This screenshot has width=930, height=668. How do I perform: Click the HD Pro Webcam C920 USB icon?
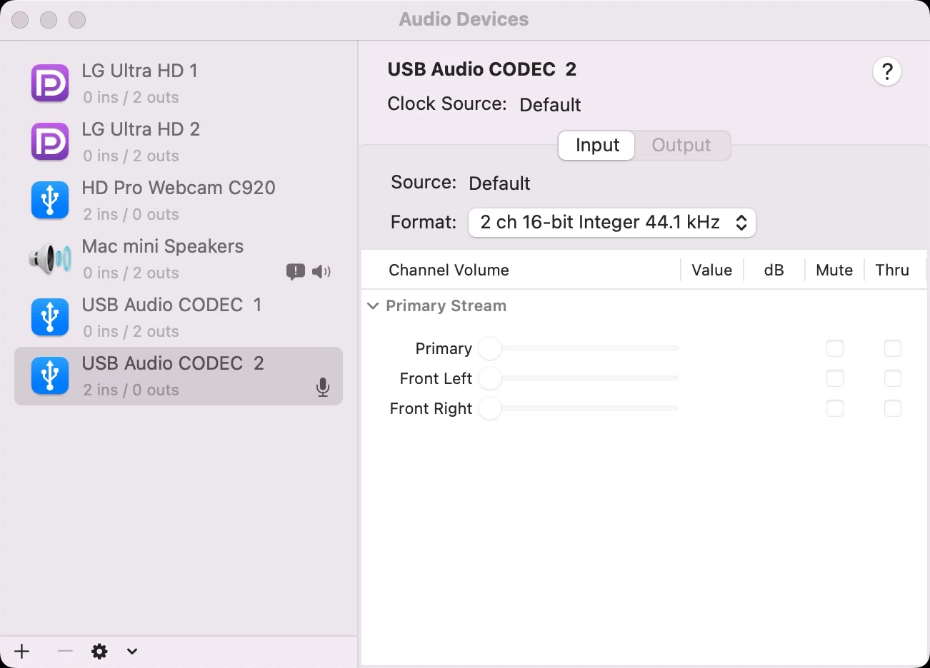(50, 201)
